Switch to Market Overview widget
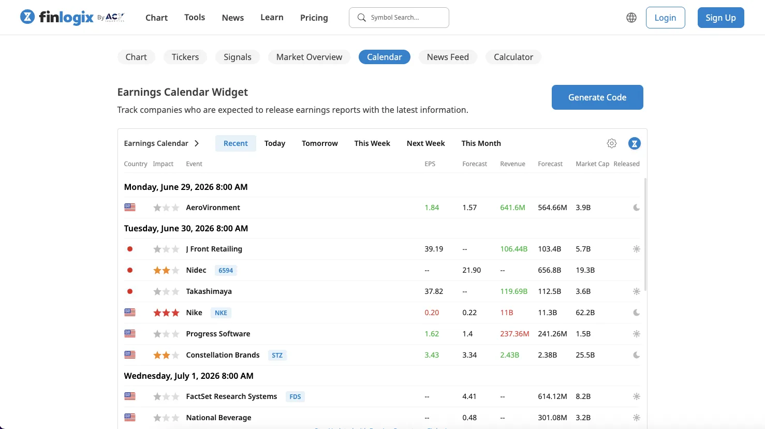 pos(309,57)
